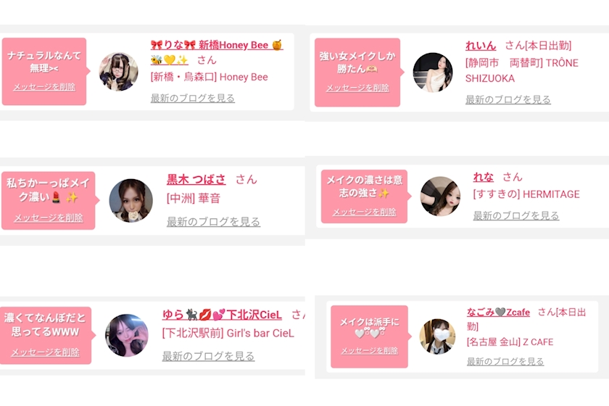609x406 pixels.
Task: View latest blog for HERMITAGE's れな
Action: click(x=515, y=215)
